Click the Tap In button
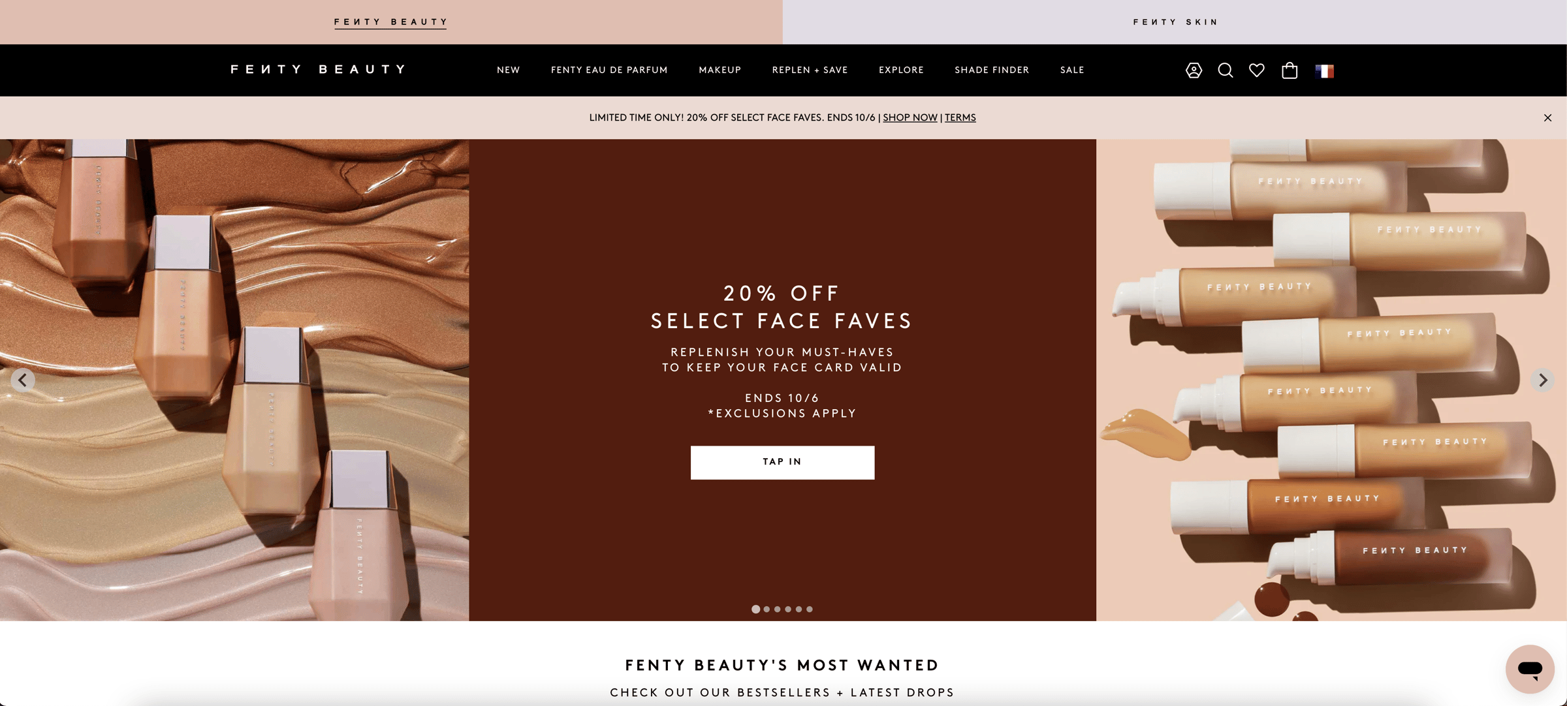This screenshot has width=1567, height=706. pos(782,463)
